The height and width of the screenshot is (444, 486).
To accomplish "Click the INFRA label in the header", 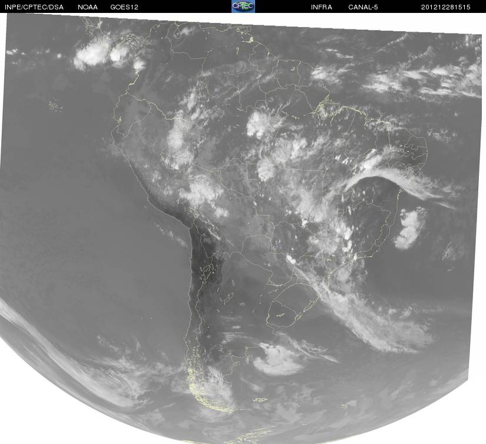I will [322, 7].
